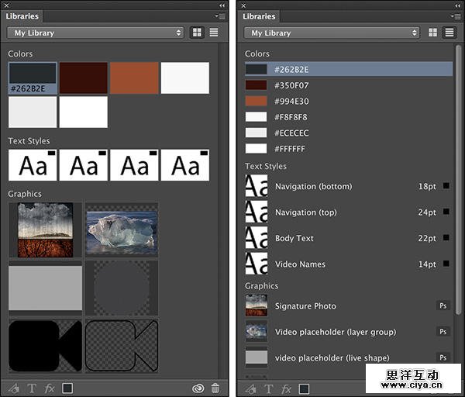Viewport: 465px width, 397px height.
Task: Open My Library dropdown in right panel
Action: point(332,33)
